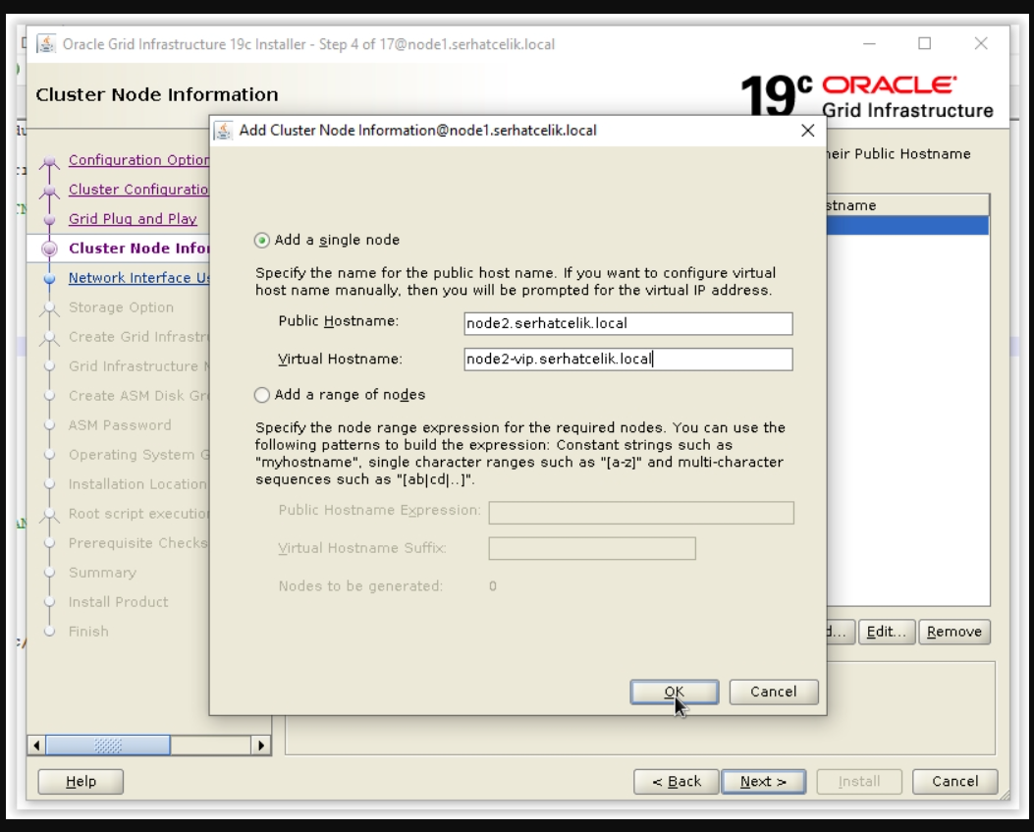
Task: Close the Add Cluster Node Information dialog
Action: point(808,131)
